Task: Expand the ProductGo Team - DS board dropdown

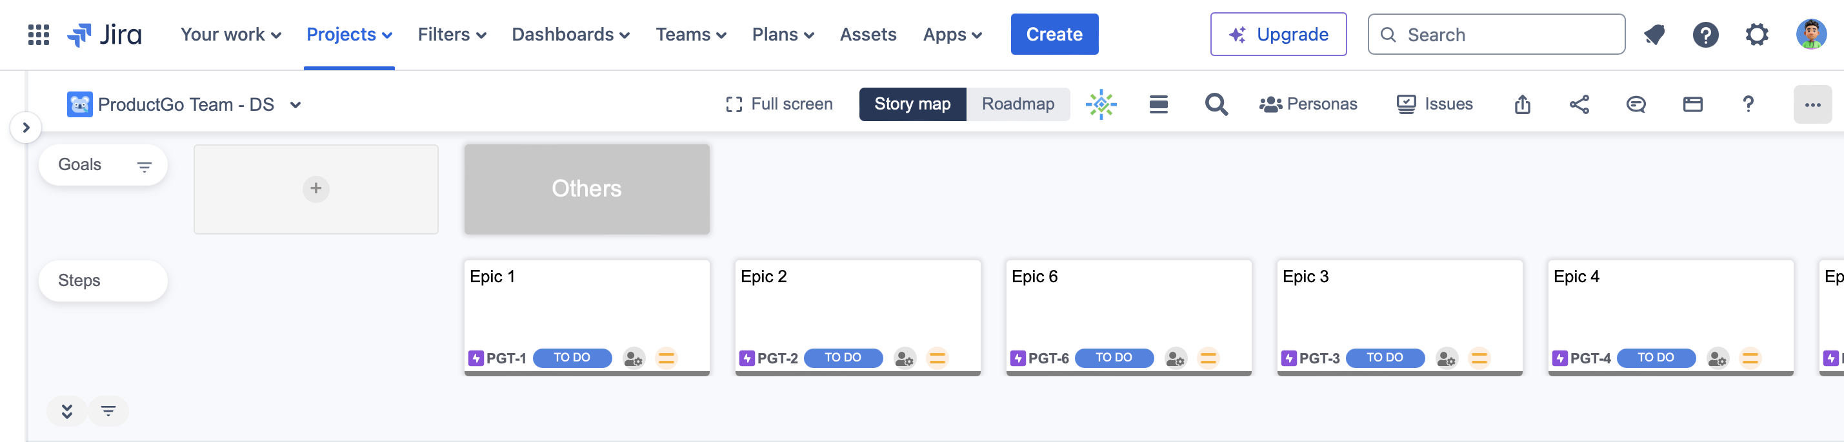Action: [x=295, y=105]
